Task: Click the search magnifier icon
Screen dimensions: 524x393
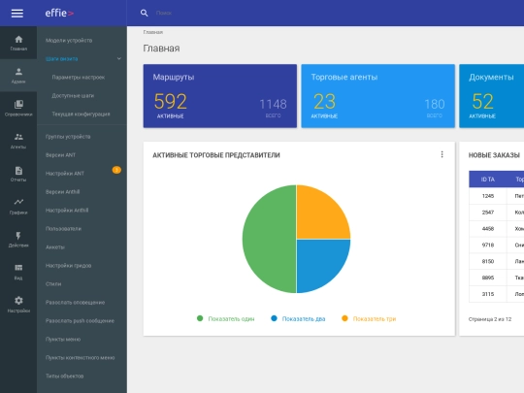Action: (x=144, y=13)
